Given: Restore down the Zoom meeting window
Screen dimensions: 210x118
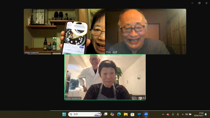Looking at the screenshot, I should (199, 3).
